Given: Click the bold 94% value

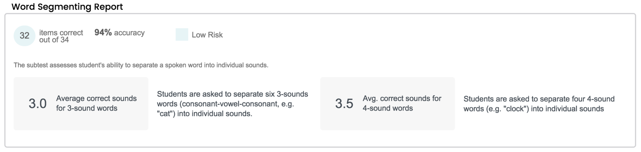Looking at the screenshot, I should click(103, 33).
